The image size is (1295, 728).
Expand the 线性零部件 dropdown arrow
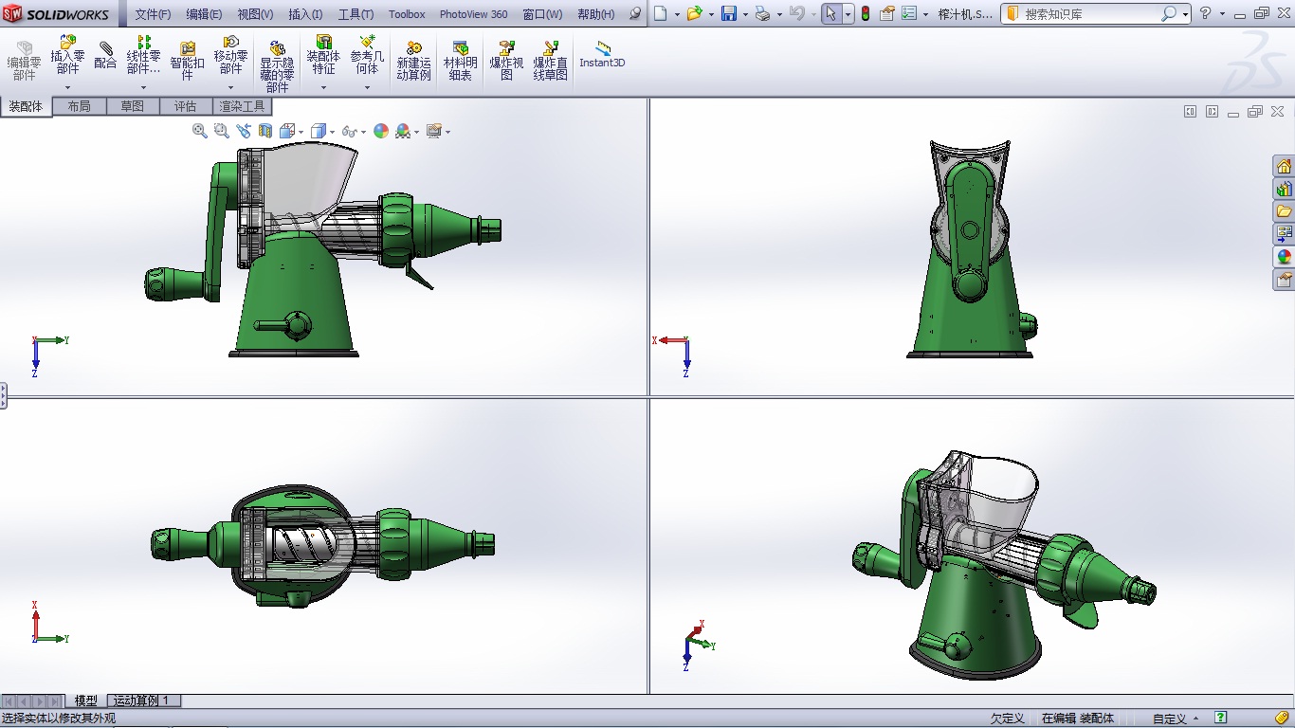(x=143, y=88)
